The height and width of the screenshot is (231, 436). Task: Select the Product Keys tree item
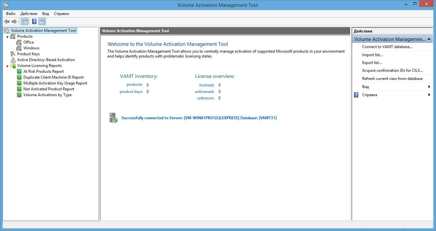(x=28, y=54)
